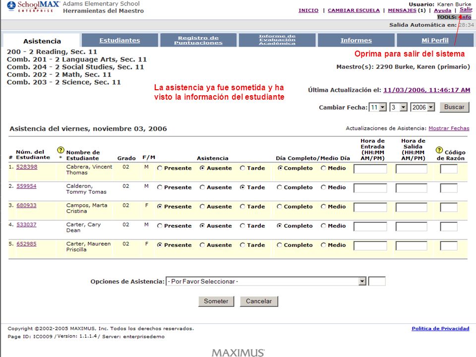Open student number 559954
Viewport: 476px width, 357px height.
coord(26,186)
